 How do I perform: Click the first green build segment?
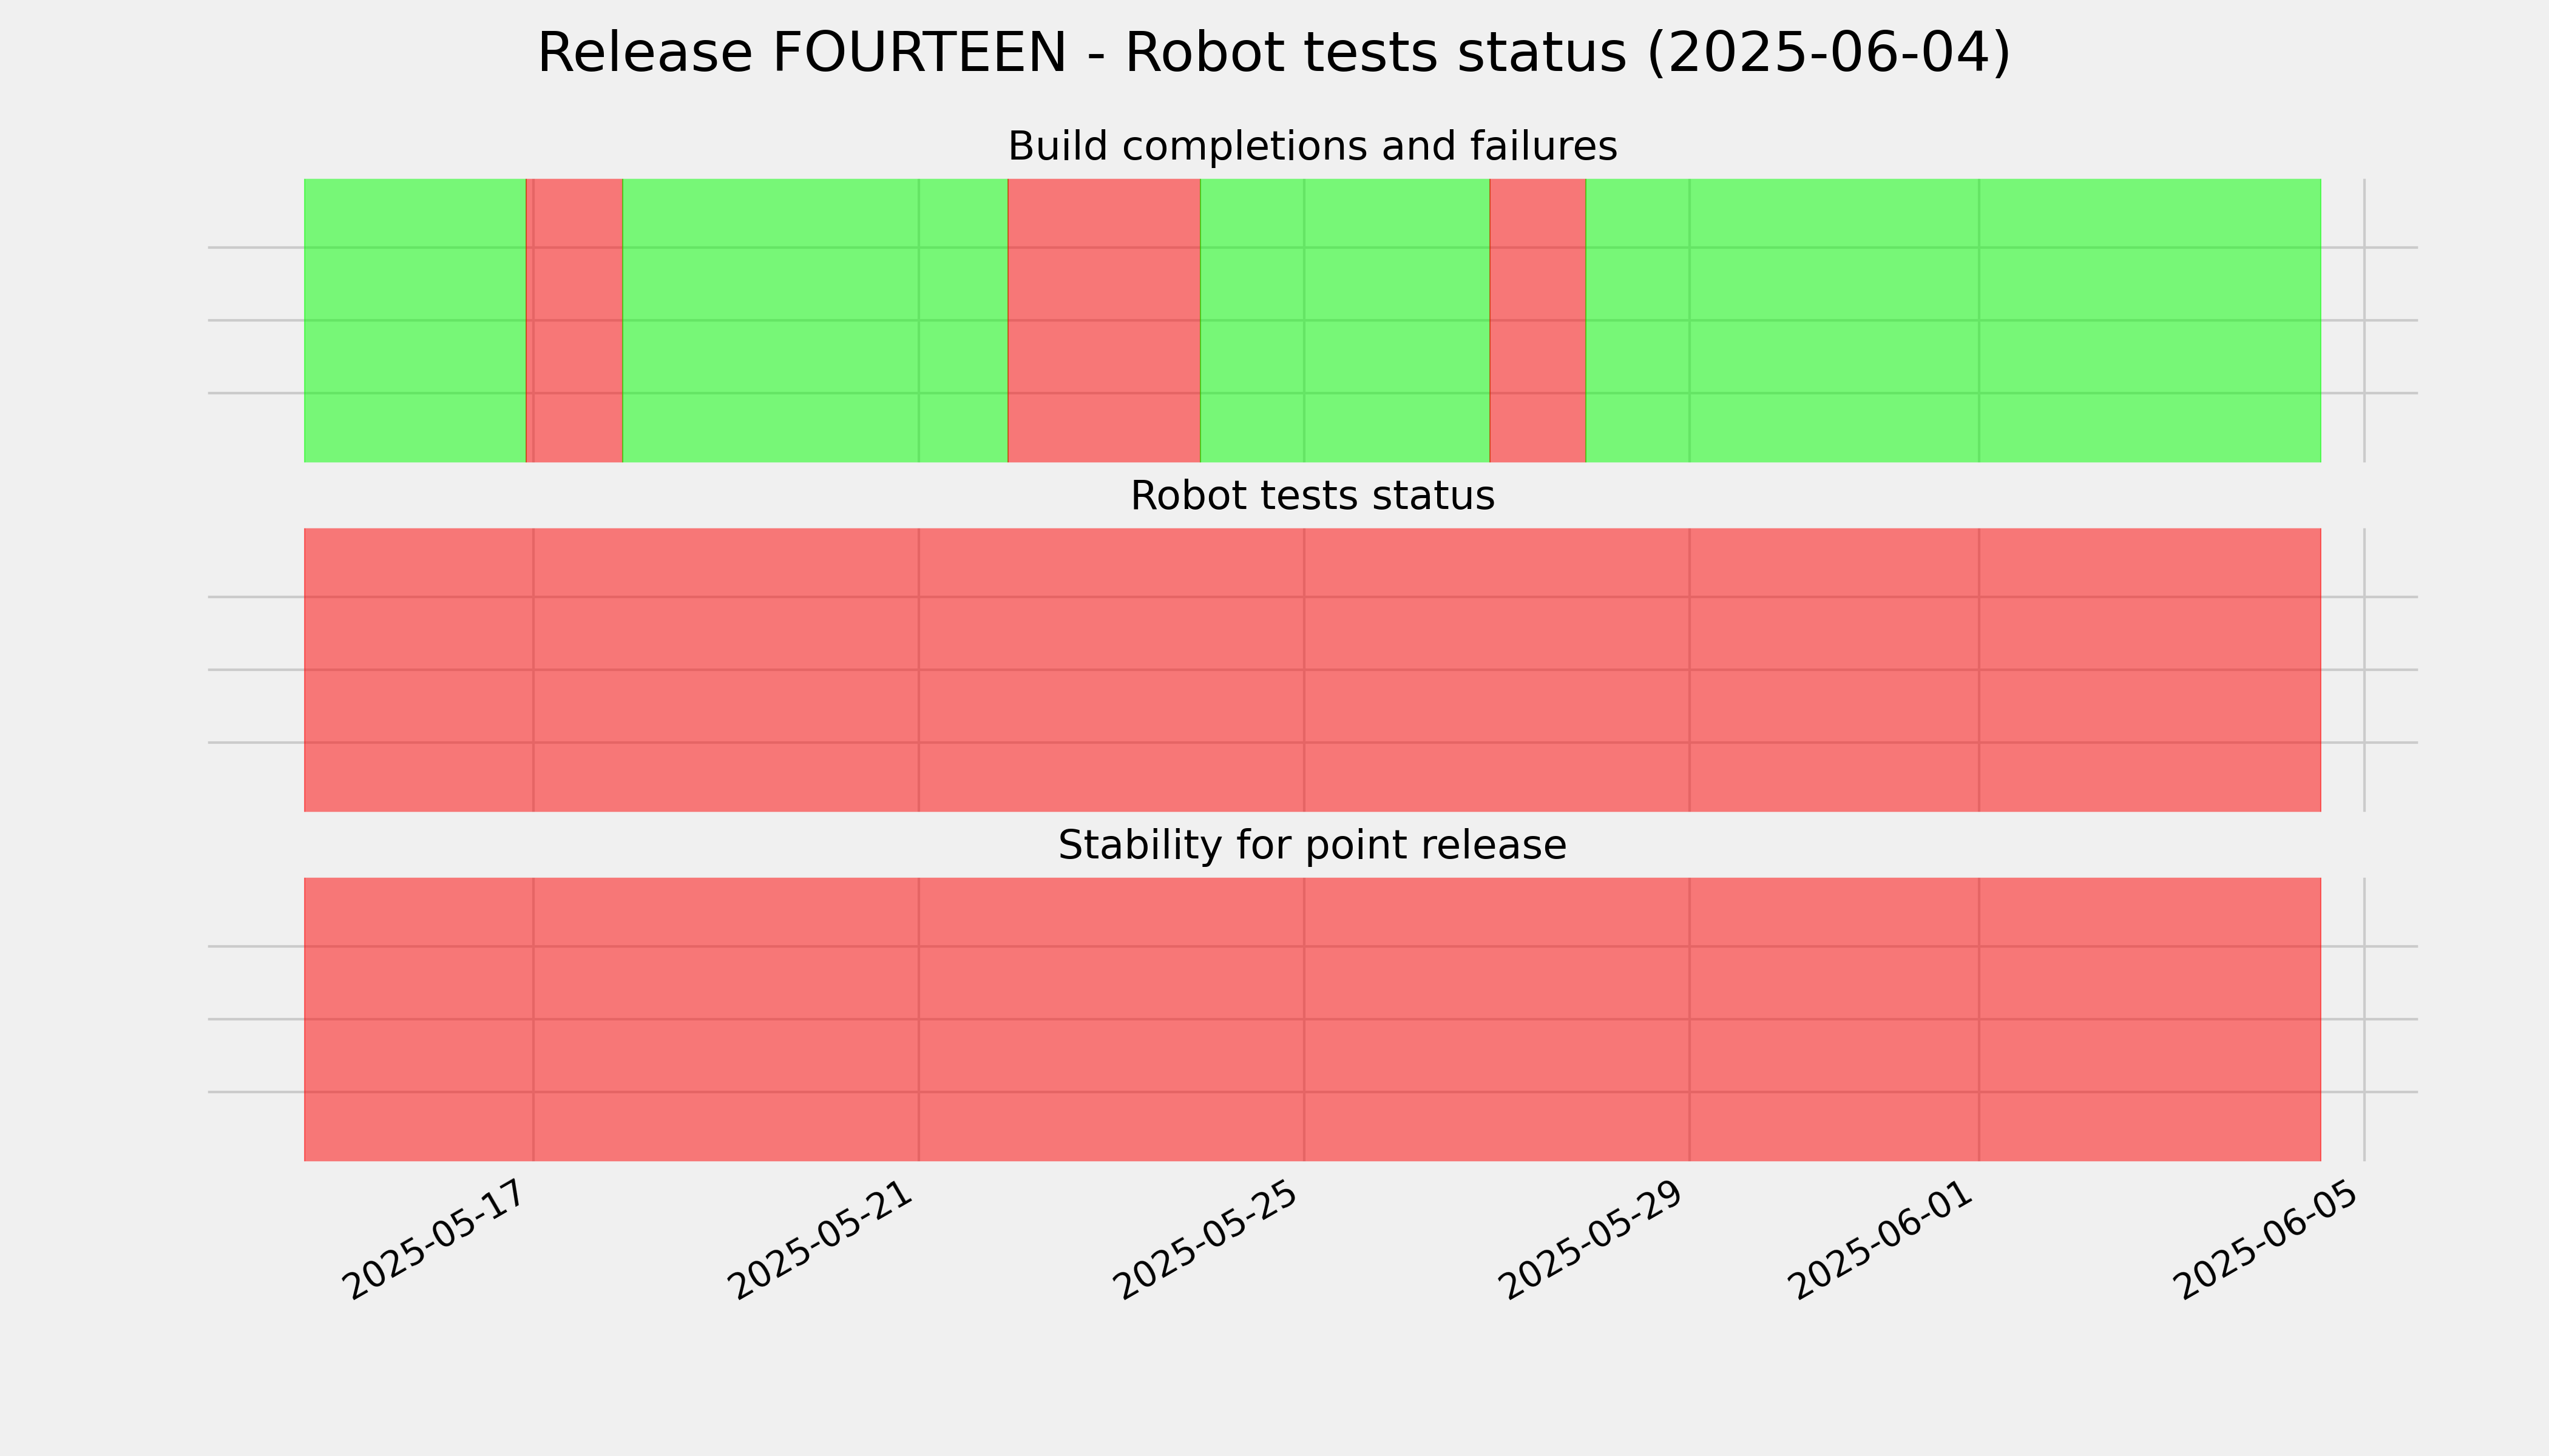(414, 320)
